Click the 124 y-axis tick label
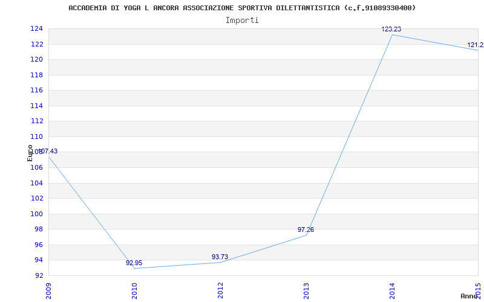The height and width of the screenshot is (302, 484). click(x=36, y=28)
